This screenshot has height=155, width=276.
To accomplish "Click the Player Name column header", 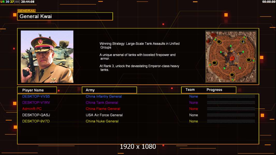I will (x=37, y=90).
